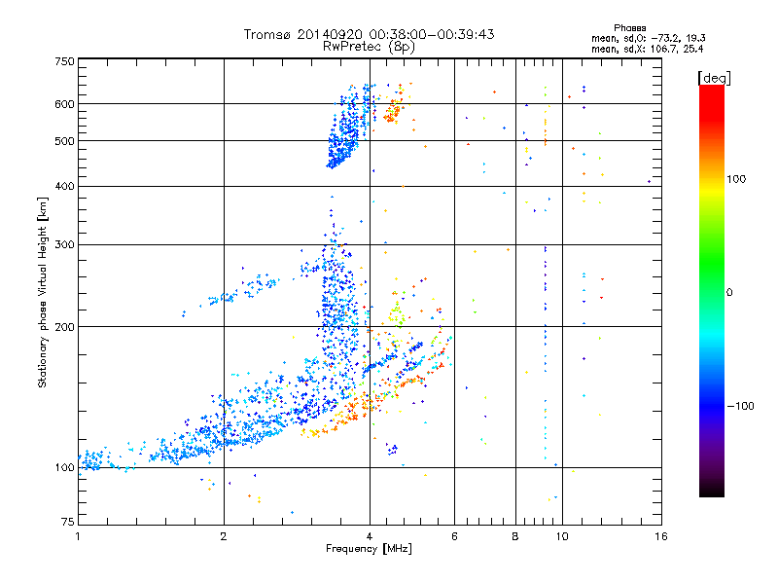Click the 100 label beside the colorbar
778x584 pixels.
click(736, 179)
